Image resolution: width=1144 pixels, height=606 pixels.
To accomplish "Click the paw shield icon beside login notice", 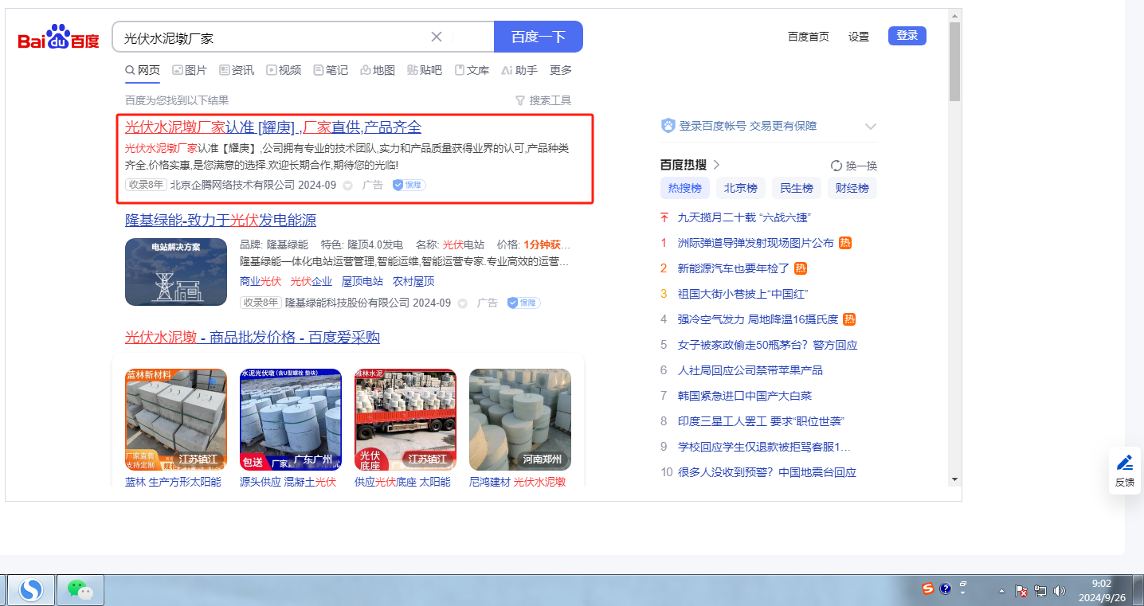I will point(668,126).
